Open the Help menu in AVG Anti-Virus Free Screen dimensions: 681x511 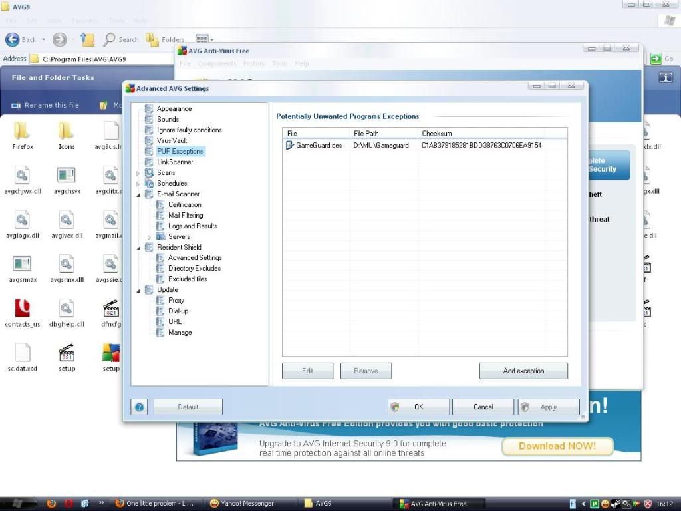(x=302, y=63)
